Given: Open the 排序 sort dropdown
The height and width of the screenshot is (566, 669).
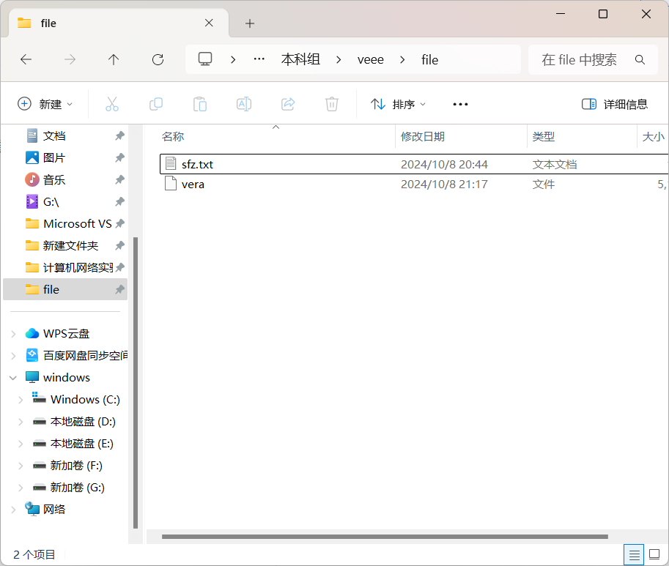Looking at the screenshot, I should 399,104.
